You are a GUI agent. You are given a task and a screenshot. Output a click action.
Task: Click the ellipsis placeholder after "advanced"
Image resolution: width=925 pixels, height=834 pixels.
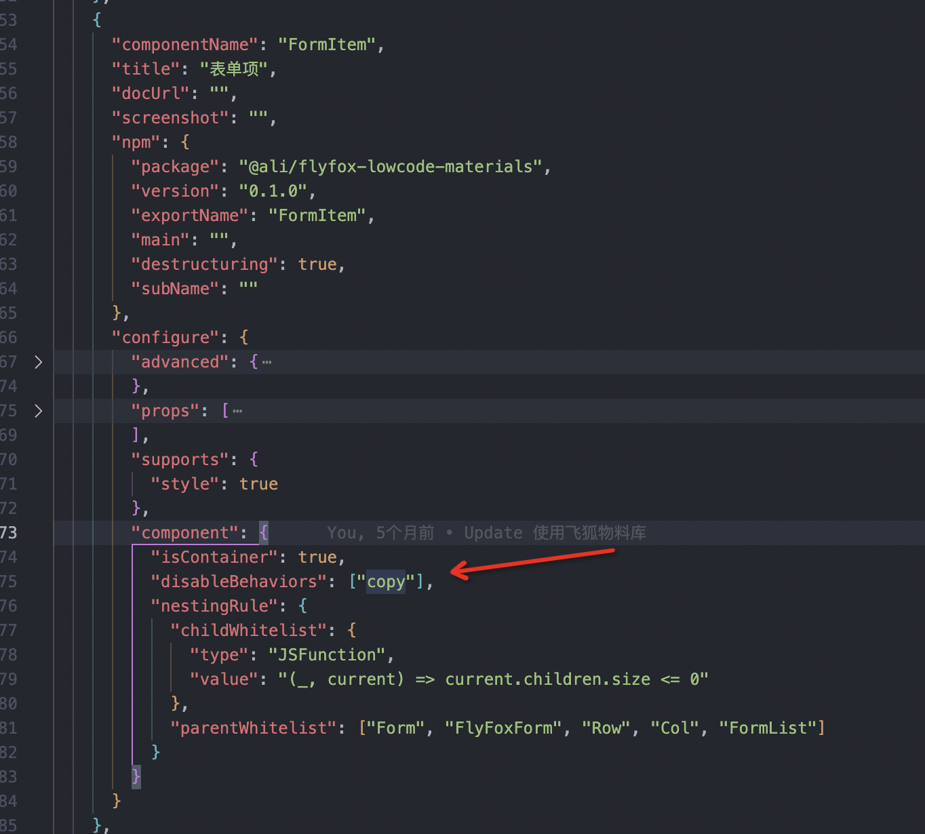pyautogui.click(x=267, y=362)
